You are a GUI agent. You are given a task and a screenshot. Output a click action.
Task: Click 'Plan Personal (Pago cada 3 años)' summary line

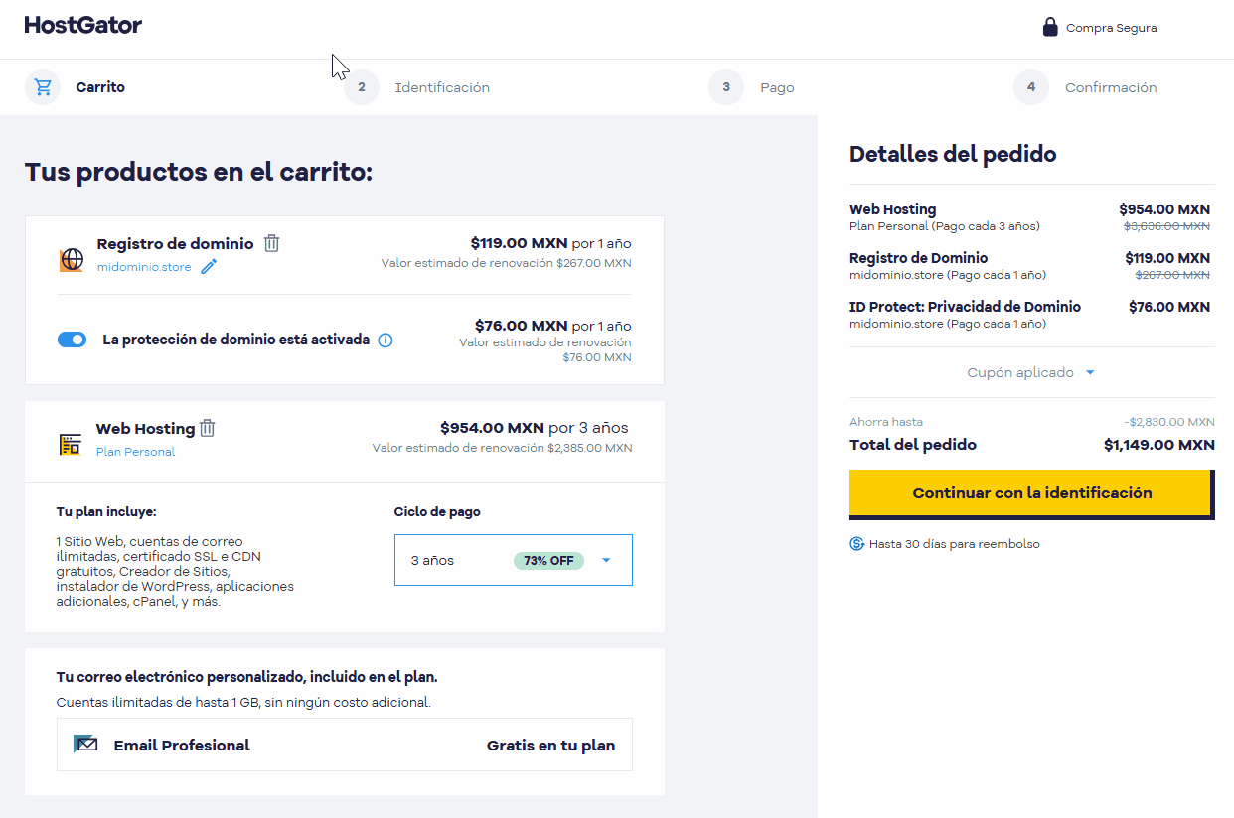pos(945,226)
